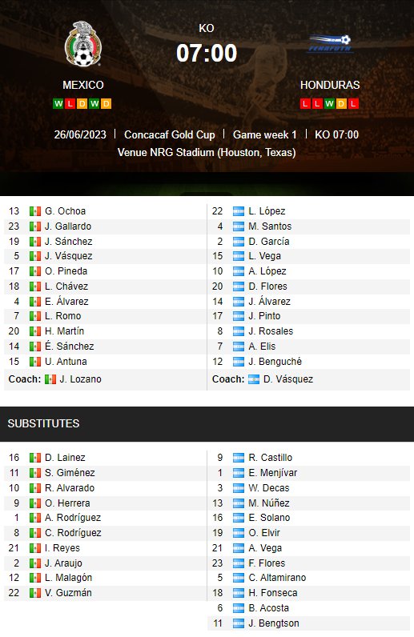Screen dimensions: 414x637
Task: Select the Concacaf Gold Cup competition link
Action: 170,134
